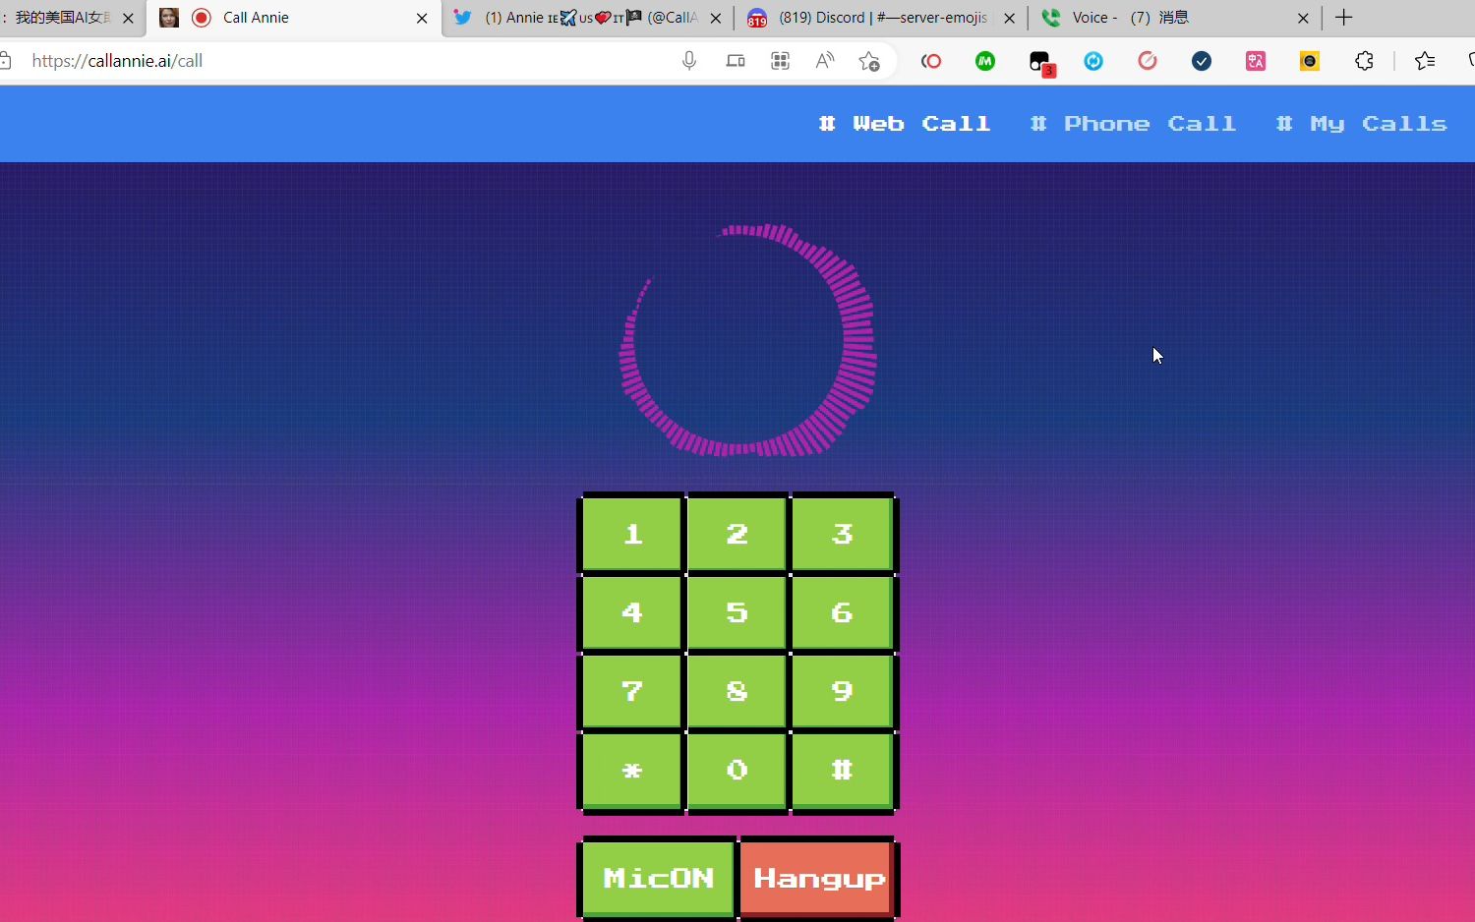Dial keypad digit 9
Viewport: 1475px width, 922px height.
point(842,691)
